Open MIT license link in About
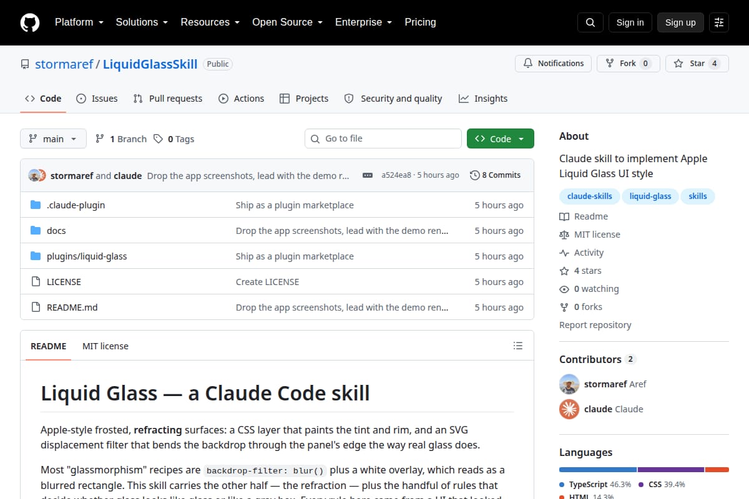The height and width of the screenshot is (499, 749). 590,235
